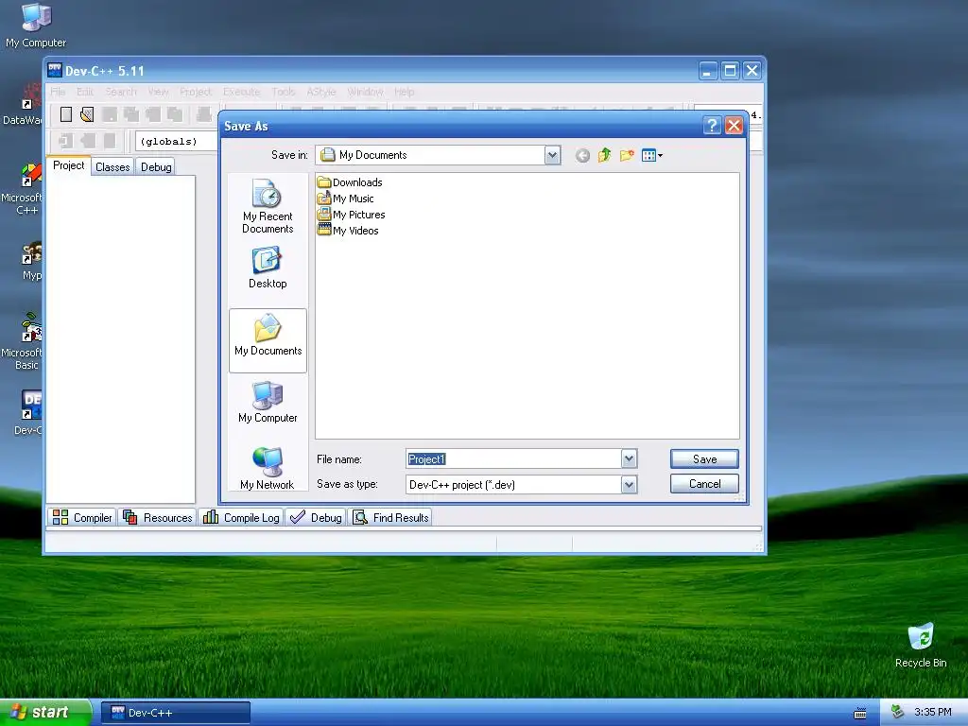
Task: Click the (globals) combo box in Dev-C++
Action: (177, 142)
